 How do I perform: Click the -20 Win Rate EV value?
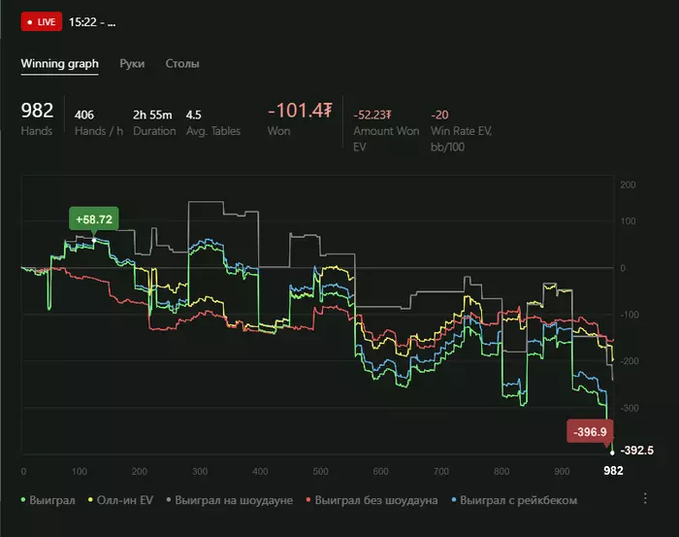pos(439,115)
